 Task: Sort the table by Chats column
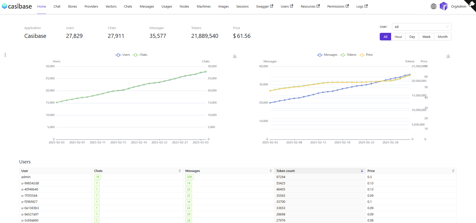[x=180, y=171]
